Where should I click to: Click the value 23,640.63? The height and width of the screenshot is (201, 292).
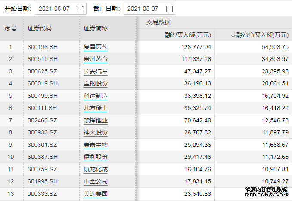pyautogui.click(x=198, y=194)
